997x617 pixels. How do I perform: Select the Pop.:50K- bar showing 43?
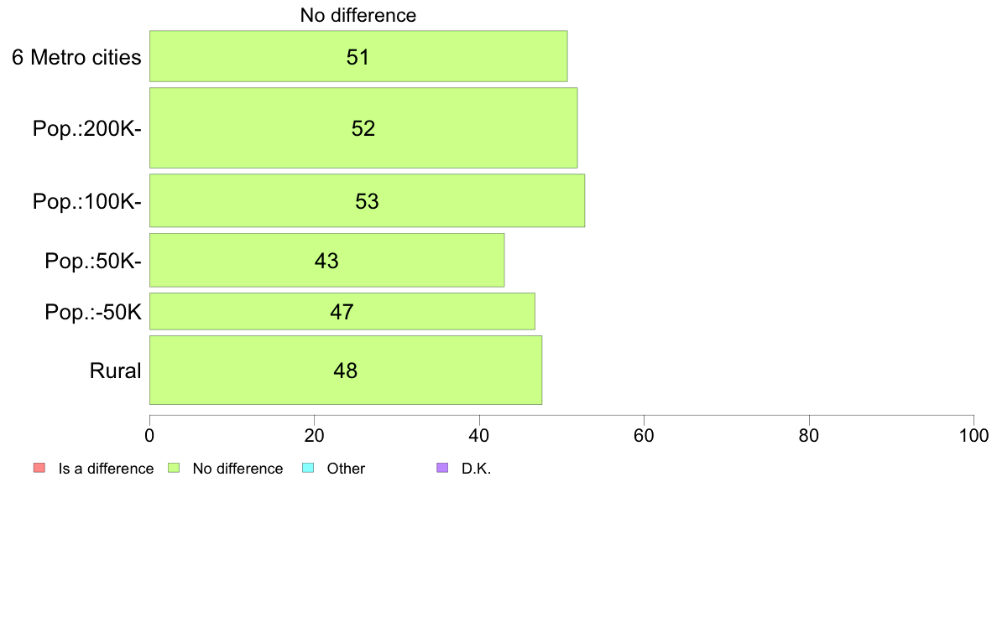(x=326, y=260)
